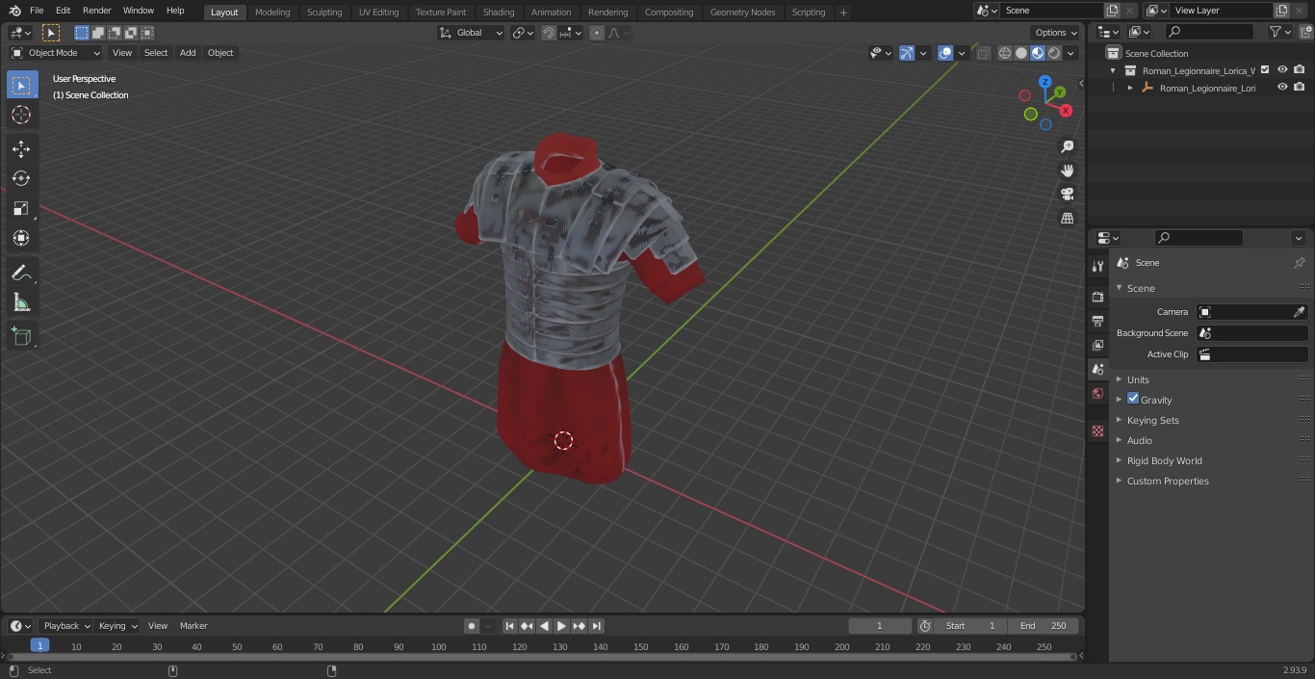Toggle collection exclude checkbox for Roman_Legionnaire_Lorica_V
The height and width of the screenshot is (679, 1315).
pyautogui.click(x=1265, y=70)
